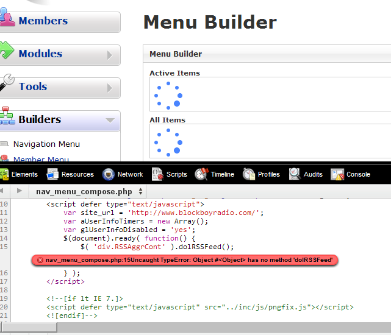Click the Scripts panel icon
The width and height of the screenshot is (391, 335).
tap(157, 174)
